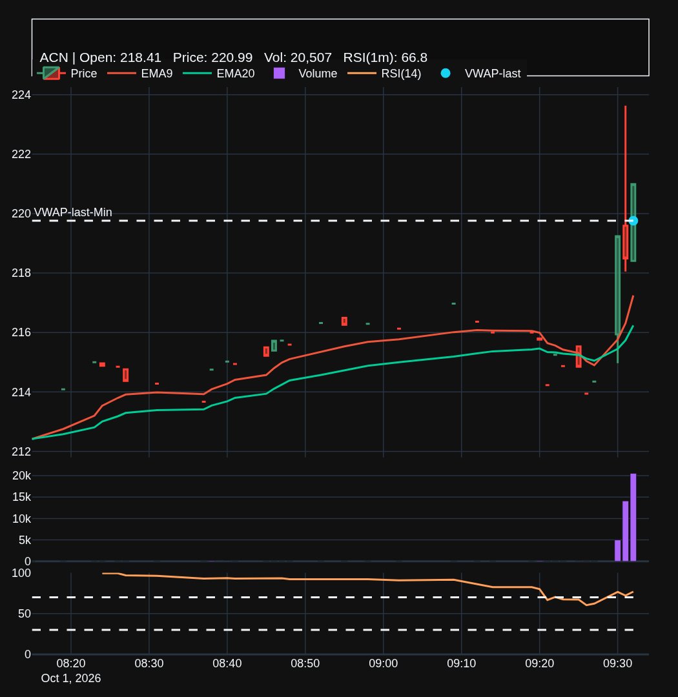Click the 09:00 time axis label
Image resolution: width=678 pixels, height=697 pixels.
click(x=383, y=663)
